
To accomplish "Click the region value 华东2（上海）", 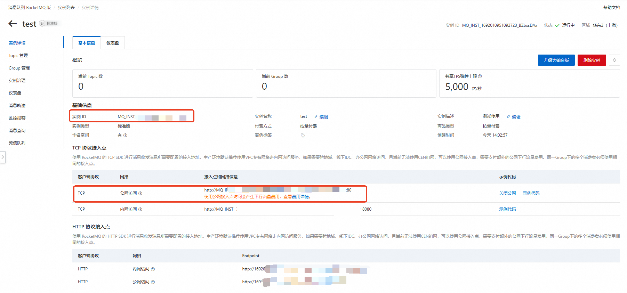I will tap(605, 25).
